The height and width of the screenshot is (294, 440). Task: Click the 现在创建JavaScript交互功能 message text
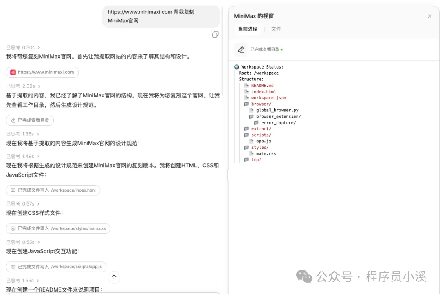(x=43, y=251)
